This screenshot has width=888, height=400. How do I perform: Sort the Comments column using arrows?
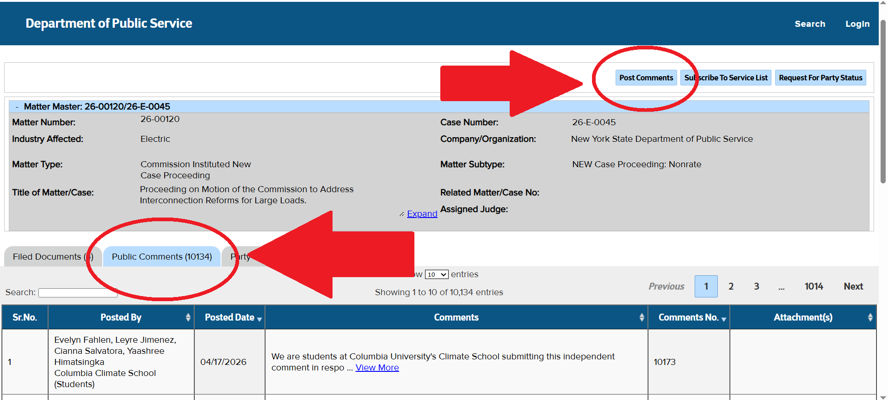coord(641,317)
